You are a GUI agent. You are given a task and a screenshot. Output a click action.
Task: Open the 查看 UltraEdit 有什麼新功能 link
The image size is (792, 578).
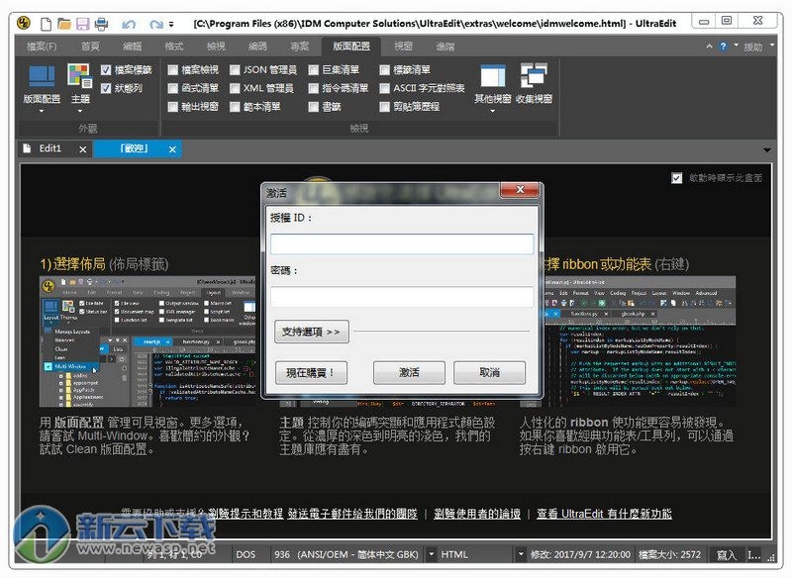pos(604,514)
